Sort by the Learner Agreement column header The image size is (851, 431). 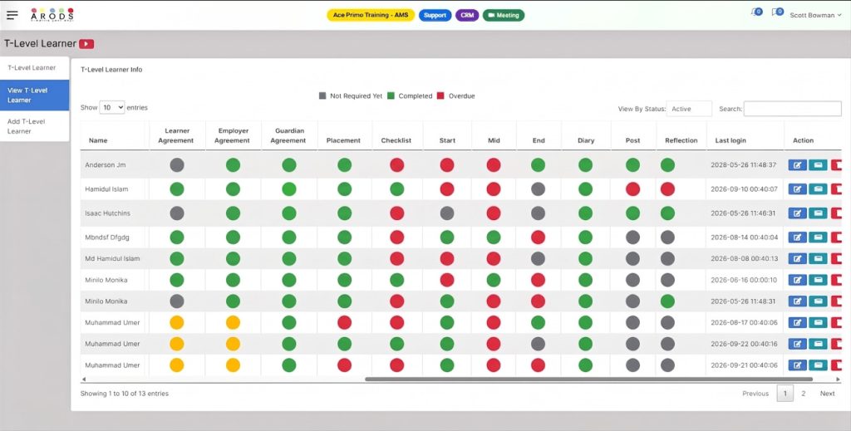coord(177,135)
